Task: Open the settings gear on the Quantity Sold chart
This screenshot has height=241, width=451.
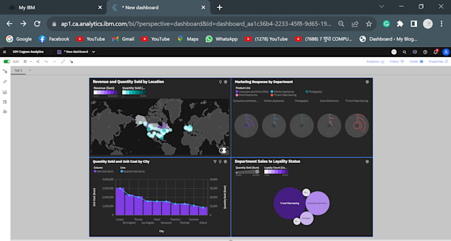Action: (225, 162)
